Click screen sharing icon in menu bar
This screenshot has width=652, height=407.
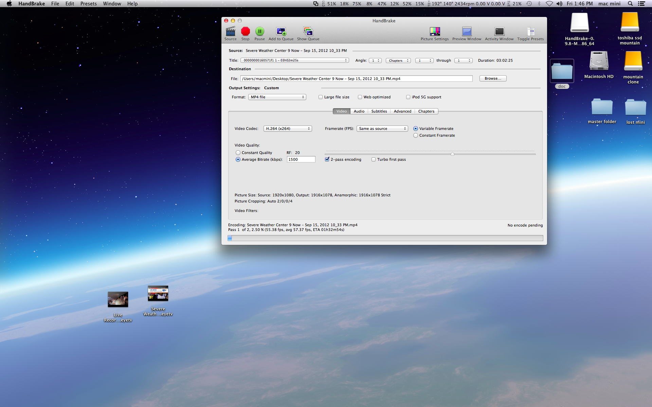(315, 4)
